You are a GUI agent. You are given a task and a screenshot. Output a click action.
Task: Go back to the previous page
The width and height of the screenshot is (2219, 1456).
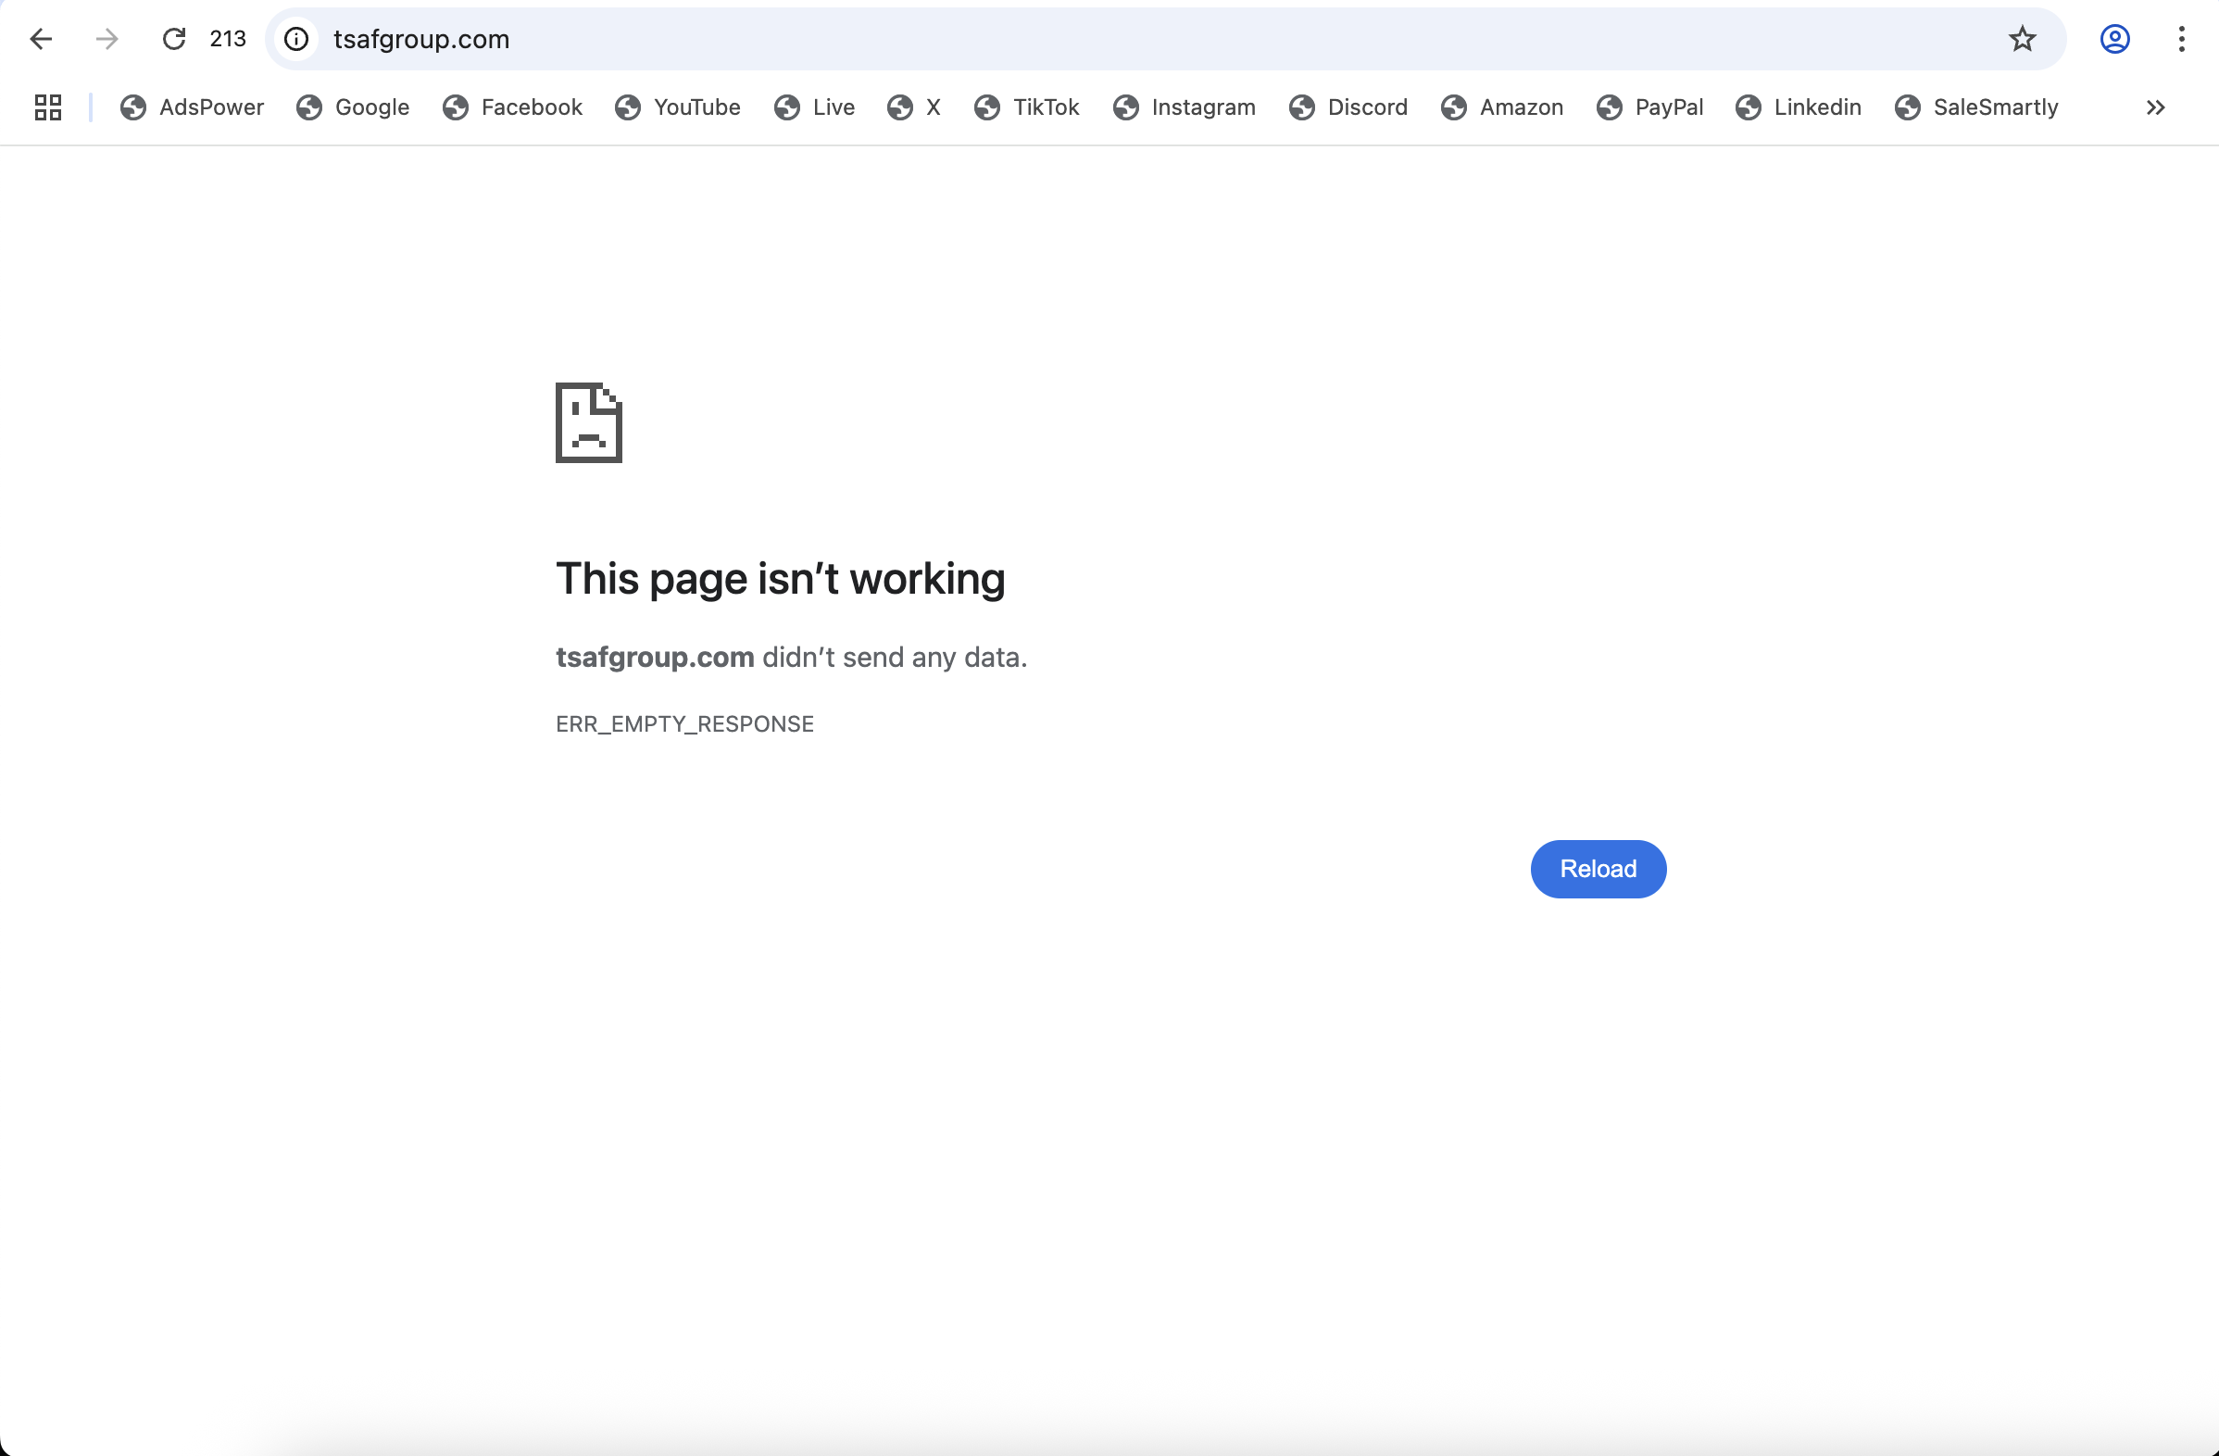coord(41,39)
